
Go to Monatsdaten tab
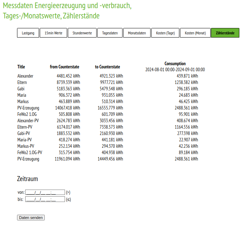(x=137, y=33)
